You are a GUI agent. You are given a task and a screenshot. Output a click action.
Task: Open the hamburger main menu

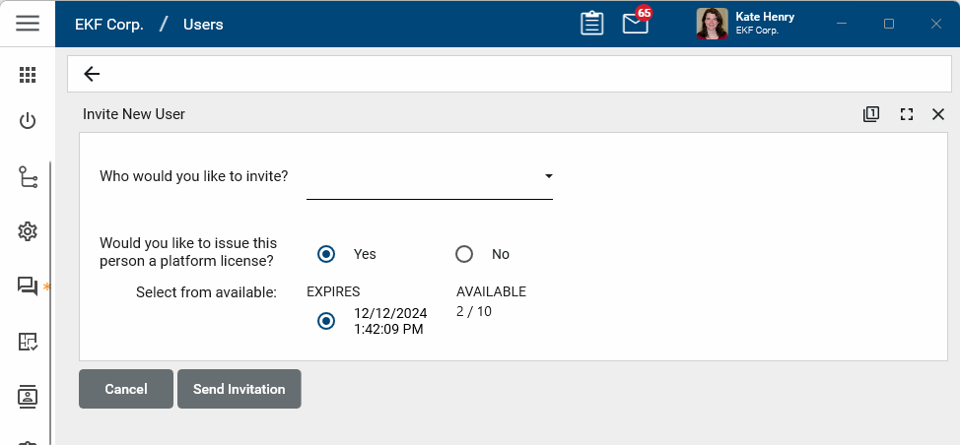[x=28, y=24]
